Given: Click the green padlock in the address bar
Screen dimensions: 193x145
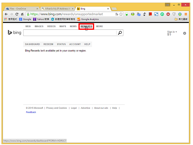Looking at the screenshot, I should coord(28,14).
